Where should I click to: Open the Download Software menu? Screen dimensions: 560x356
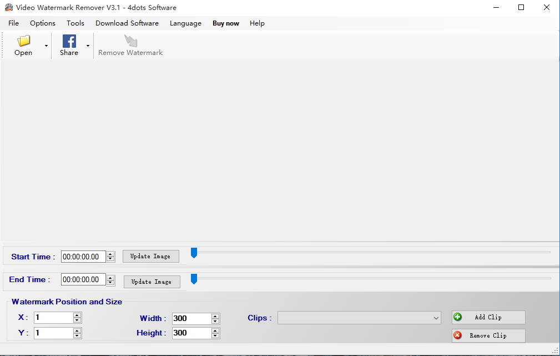pos(127,23)
